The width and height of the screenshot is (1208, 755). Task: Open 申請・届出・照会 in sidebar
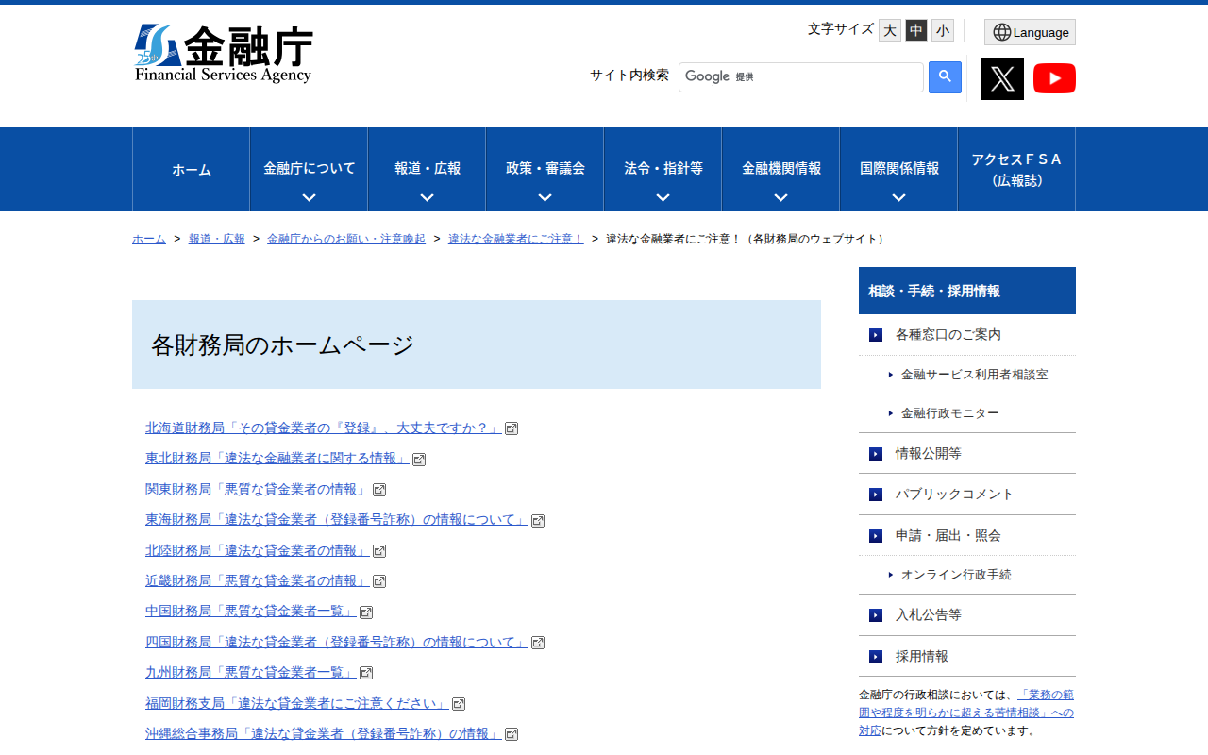coord(967,536)
